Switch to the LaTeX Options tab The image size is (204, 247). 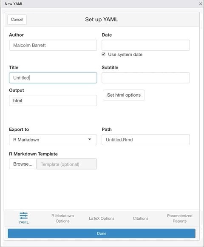102,218
